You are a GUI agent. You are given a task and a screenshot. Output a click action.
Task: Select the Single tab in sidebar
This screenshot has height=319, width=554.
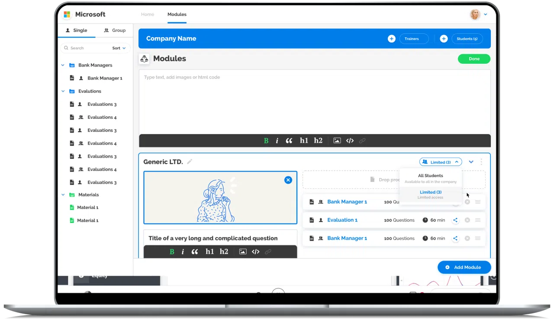click(76, 30)
